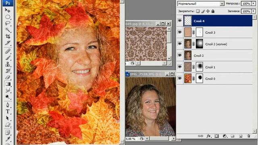The height and width of the screenshot is (145, 258).
Task: Click Слой 2 (копия) gradient mask thumbnail
Action: (x=200, y=44)
